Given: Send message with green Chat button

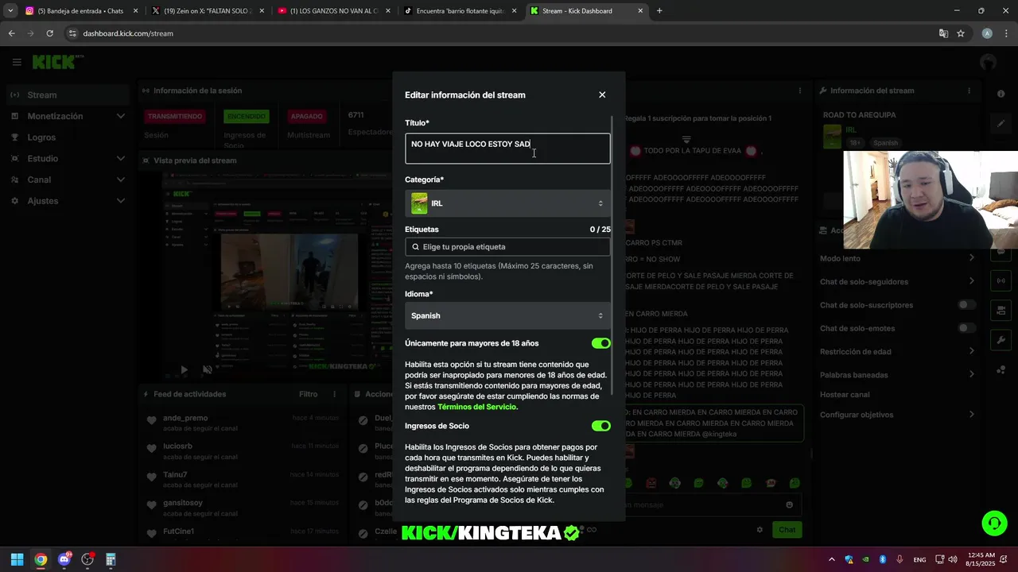Looking at the screenshot, I should point(787,529).
